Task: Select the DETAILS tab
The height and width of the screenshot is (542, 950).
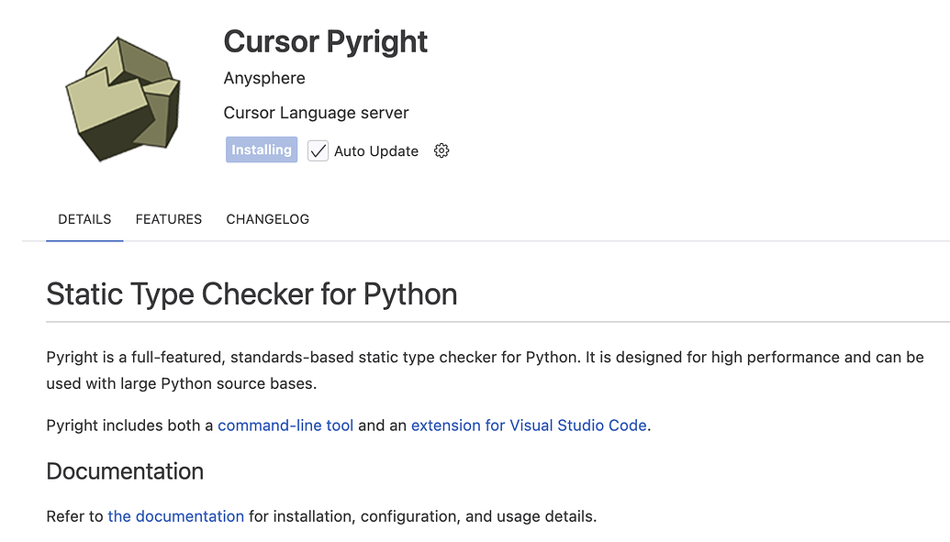Action: (84, 219)
